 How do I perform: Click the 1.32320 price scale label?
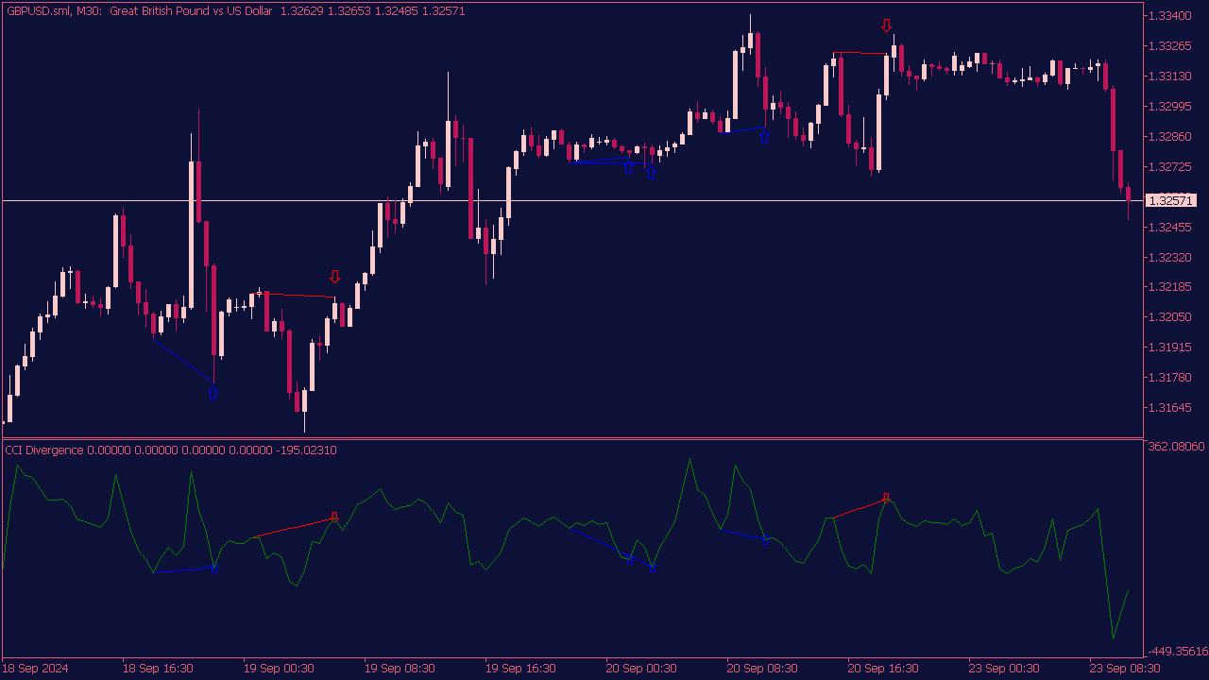pos(1171,257)
